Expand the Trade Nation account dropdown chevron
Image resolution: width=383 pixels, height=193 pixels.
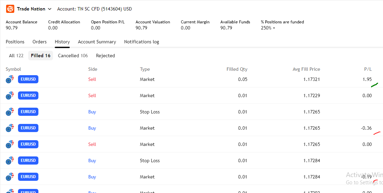click(50, 9)
